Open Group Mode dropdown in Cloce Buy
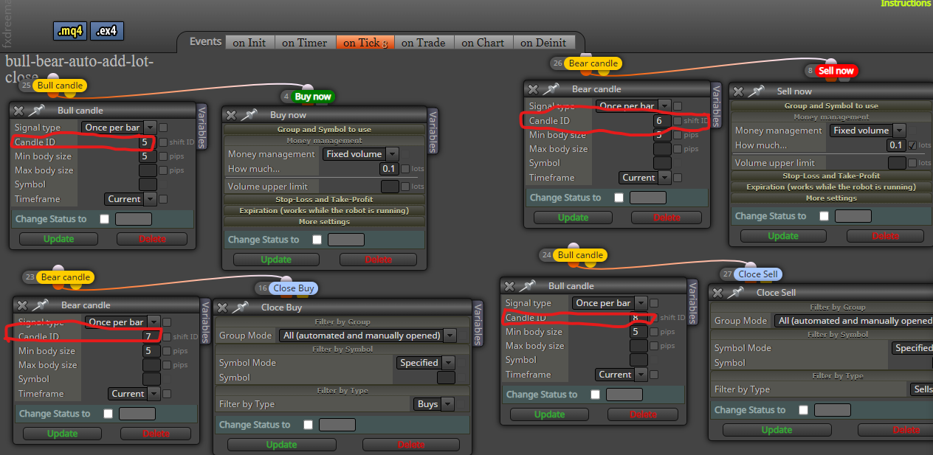 click(x=368, y=336)
